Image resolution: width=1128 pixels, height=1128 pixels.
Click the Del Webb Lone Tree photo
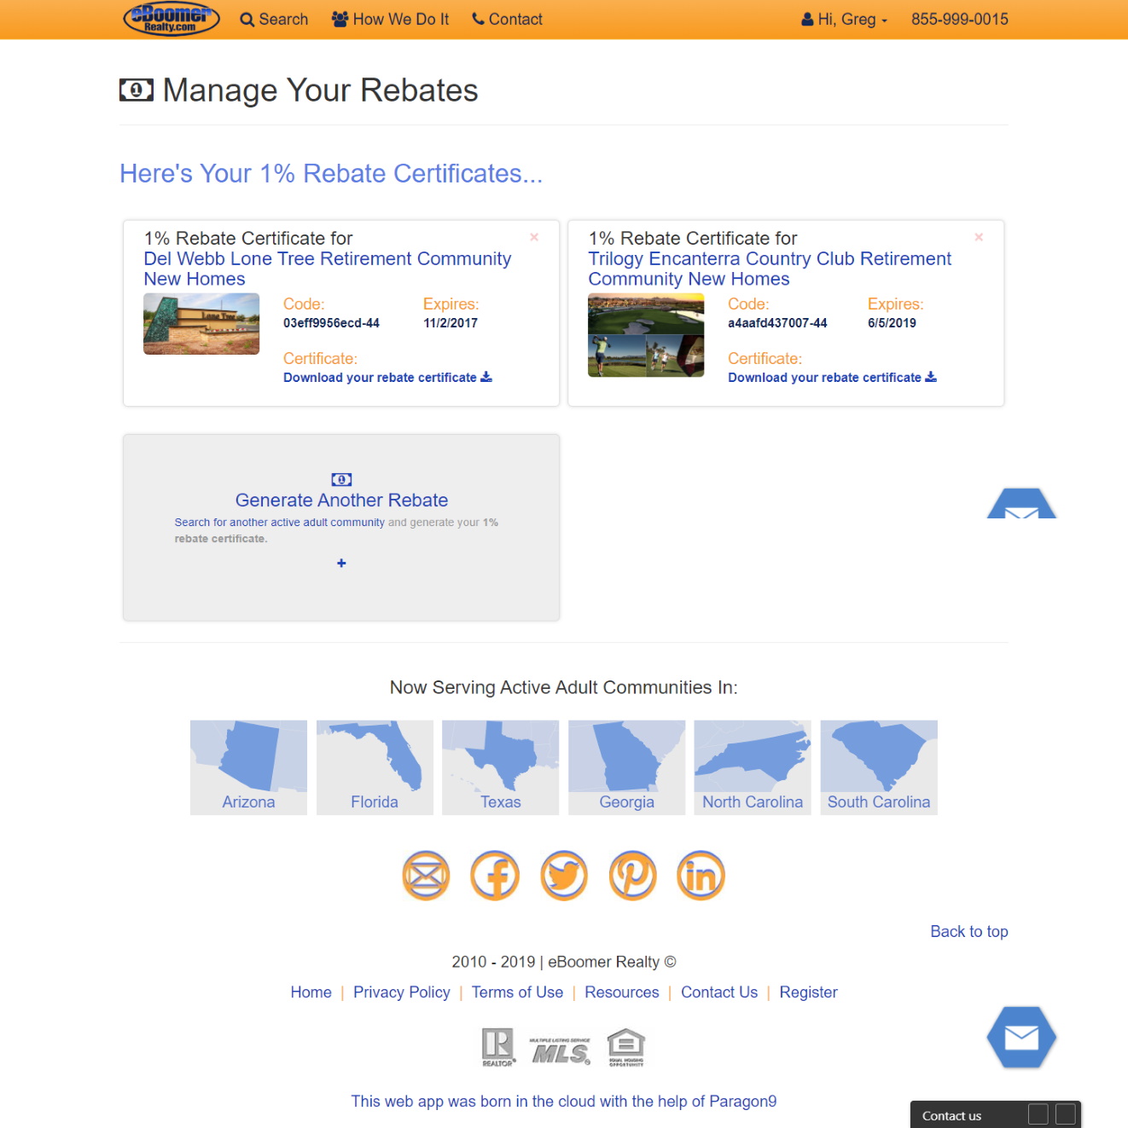click(x=201, y=324)
